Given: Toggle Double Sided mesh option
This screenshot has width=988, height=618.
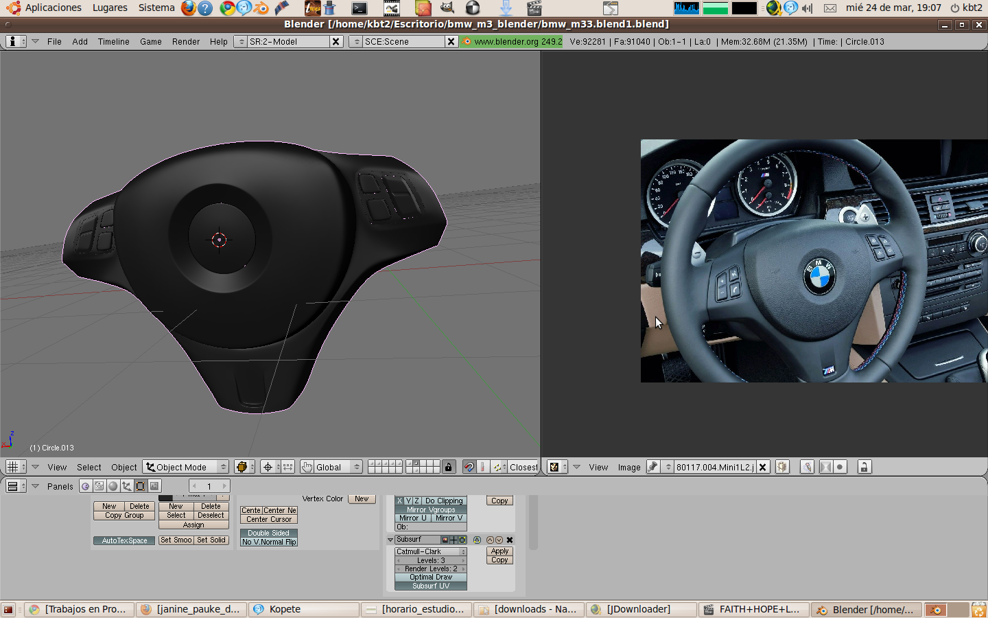Looking at the screenshot, I should click(x=269, y=533).
